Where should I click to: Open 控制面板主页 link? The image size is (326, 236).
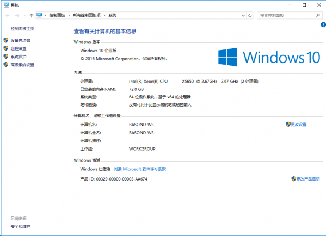22,29
